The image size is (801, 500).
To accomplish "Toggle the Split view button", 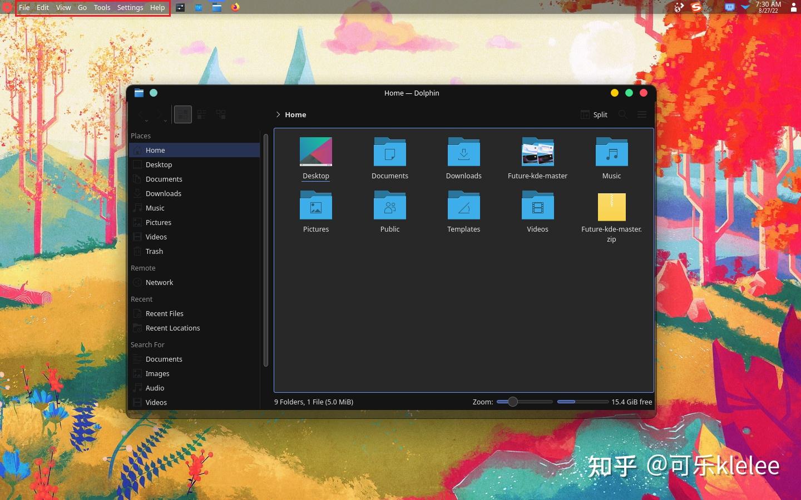I will coord(595,114).
